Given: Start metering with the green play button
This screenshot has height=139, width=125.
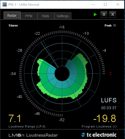Looking at the screenshot, I should click(x=95, y=15).
